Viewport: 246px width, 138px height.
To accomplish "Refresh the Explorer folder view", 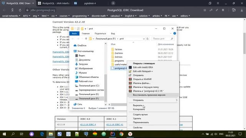I will [x=148, y=39].
